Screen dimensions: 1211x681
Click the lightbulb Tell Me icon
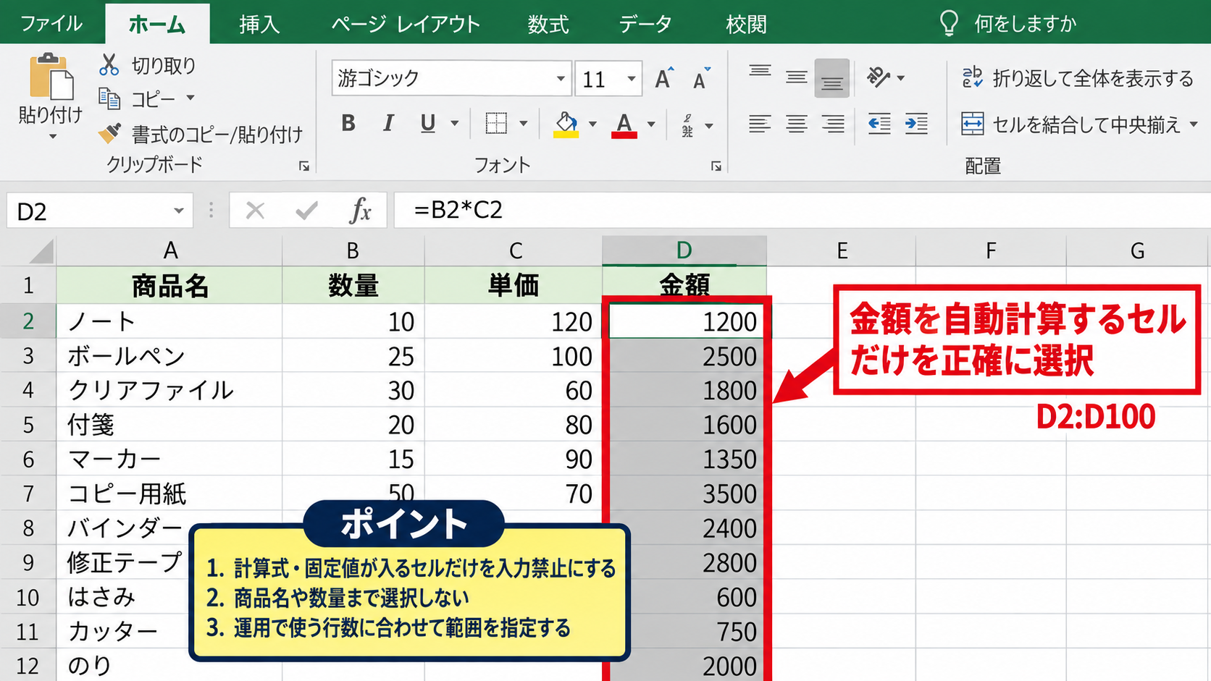949,23
